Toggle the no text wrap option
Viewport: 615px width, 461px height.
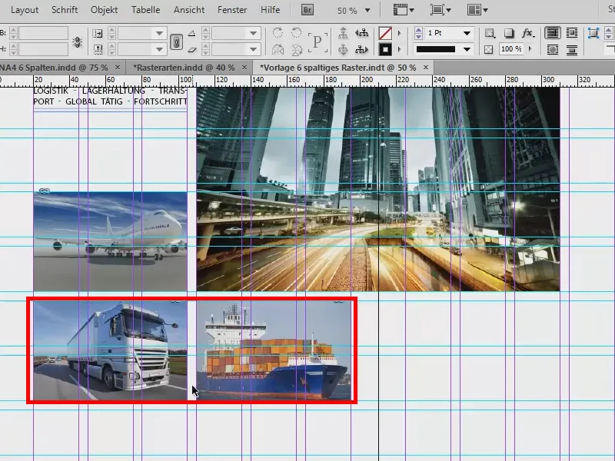coord(552,33)
